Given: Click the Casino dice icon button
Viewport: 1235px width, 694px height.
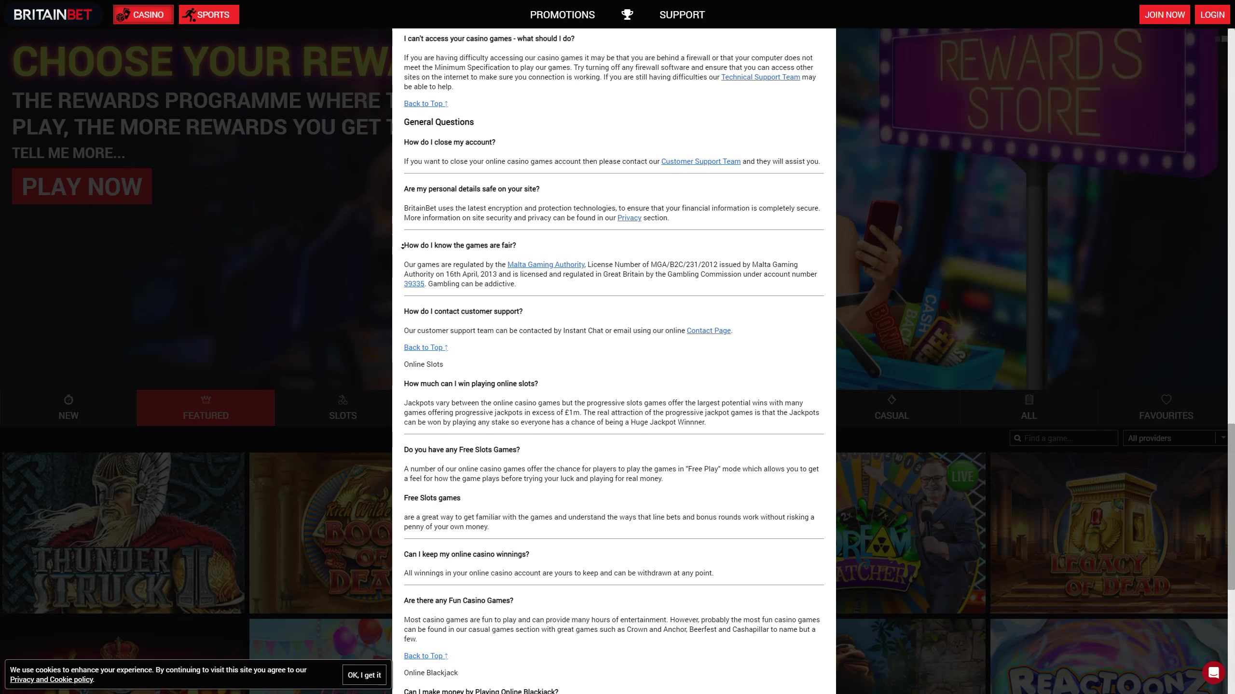Looking at the screenshot, I should (x=123, y=15).
